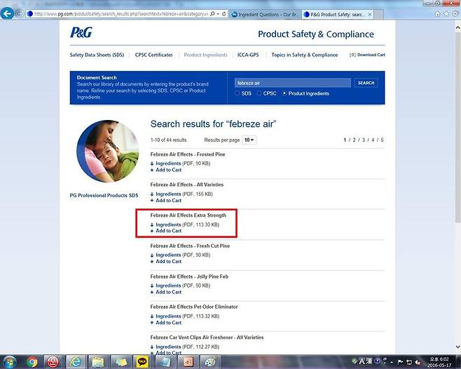Open Google Chrome from the taskbar

(31, 361)
